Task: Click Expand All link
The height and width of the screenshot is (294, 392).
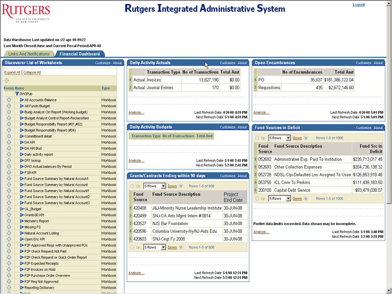Action: tap(12, 72)
